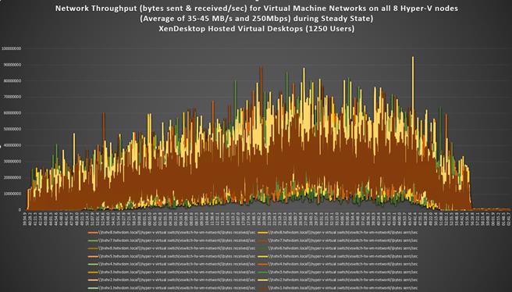512x292 pixels.
Task: Select y-axis label 10000000
Action: [x=12, y=194]
